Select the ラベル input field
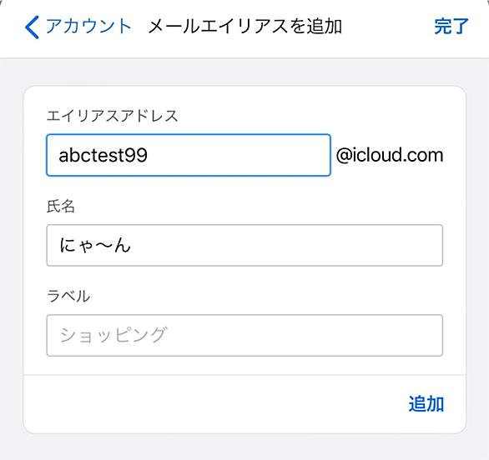 (244, 336)
